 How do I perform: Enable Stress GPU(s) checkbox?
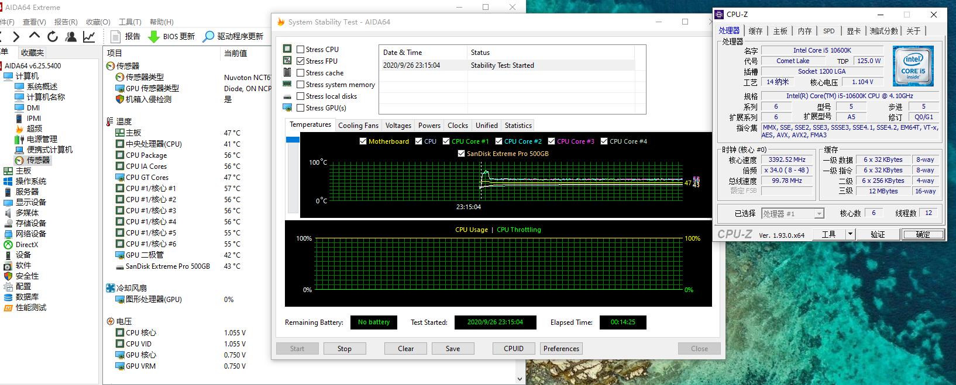click(301, 108)
